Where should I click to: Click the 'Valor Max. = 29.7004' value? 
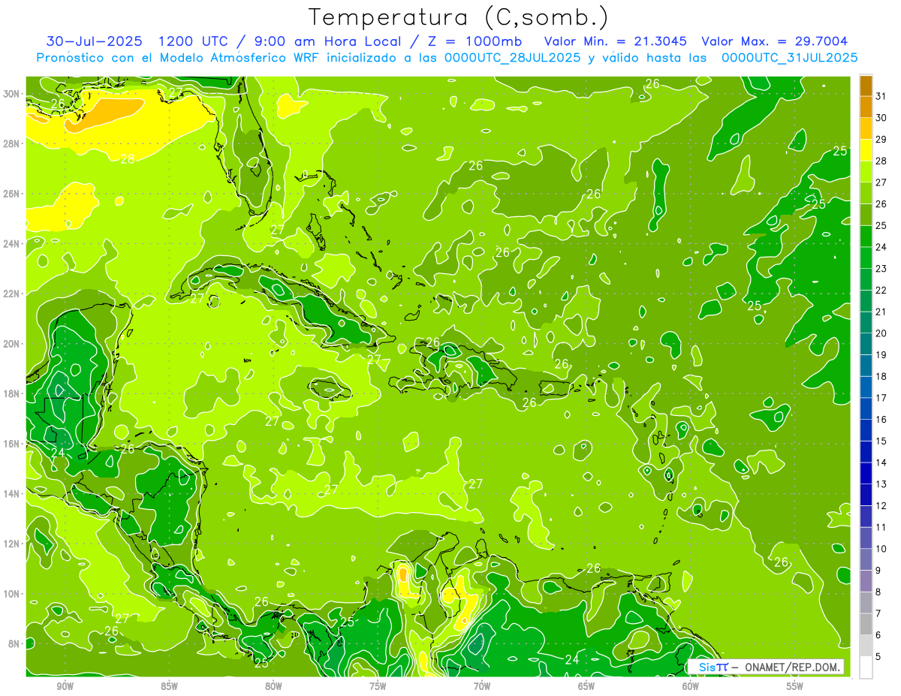[775, 41]
